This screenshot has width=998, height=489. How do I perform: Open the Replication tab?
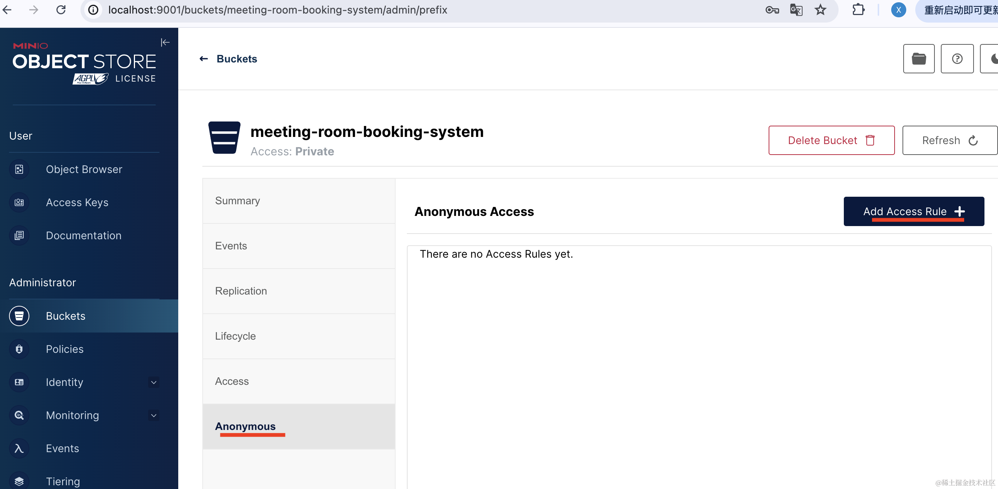tap(241, 291)
